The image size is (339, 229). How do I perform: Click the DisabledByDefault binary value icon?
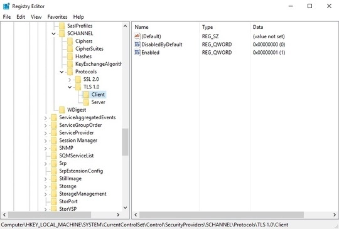(137, 45)
